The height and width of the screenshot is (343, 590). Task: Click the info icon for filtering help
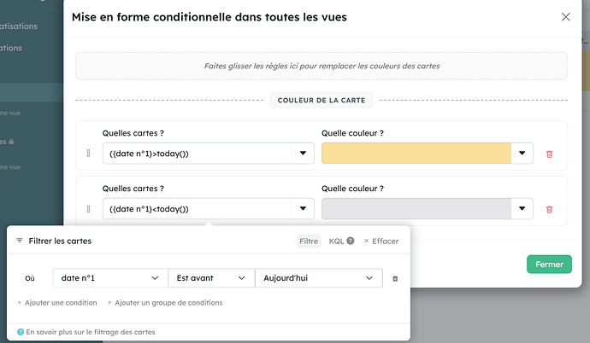click(21, 332)
